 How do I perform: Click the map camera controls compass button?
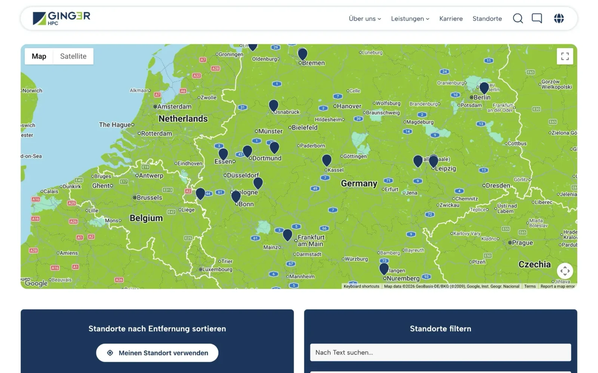coord(565,271)
